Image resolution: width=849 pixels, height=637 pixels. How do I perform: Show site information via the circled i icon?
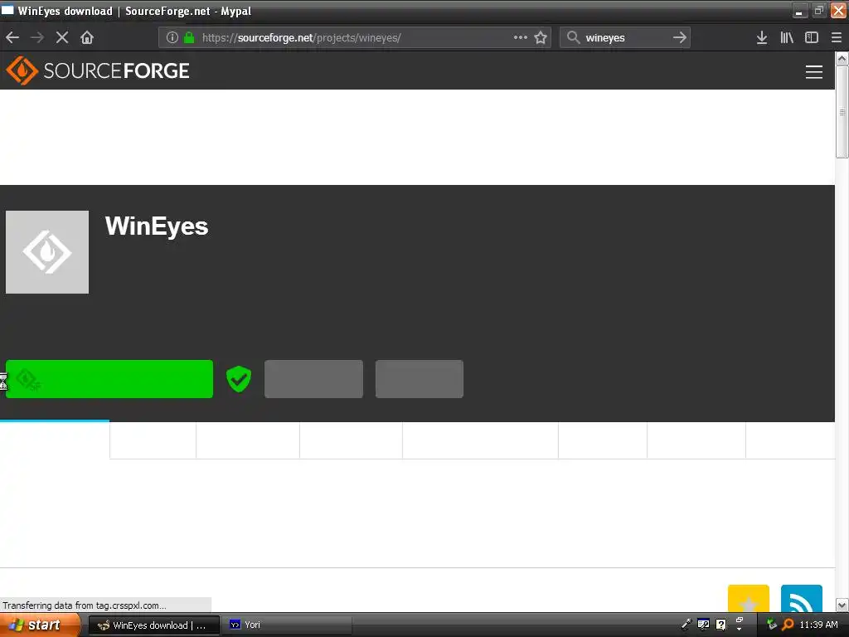tap(172, 37)
